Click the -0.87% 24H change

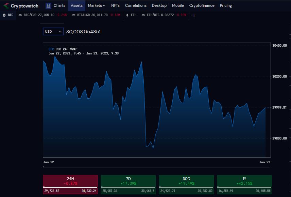(70, 183)
